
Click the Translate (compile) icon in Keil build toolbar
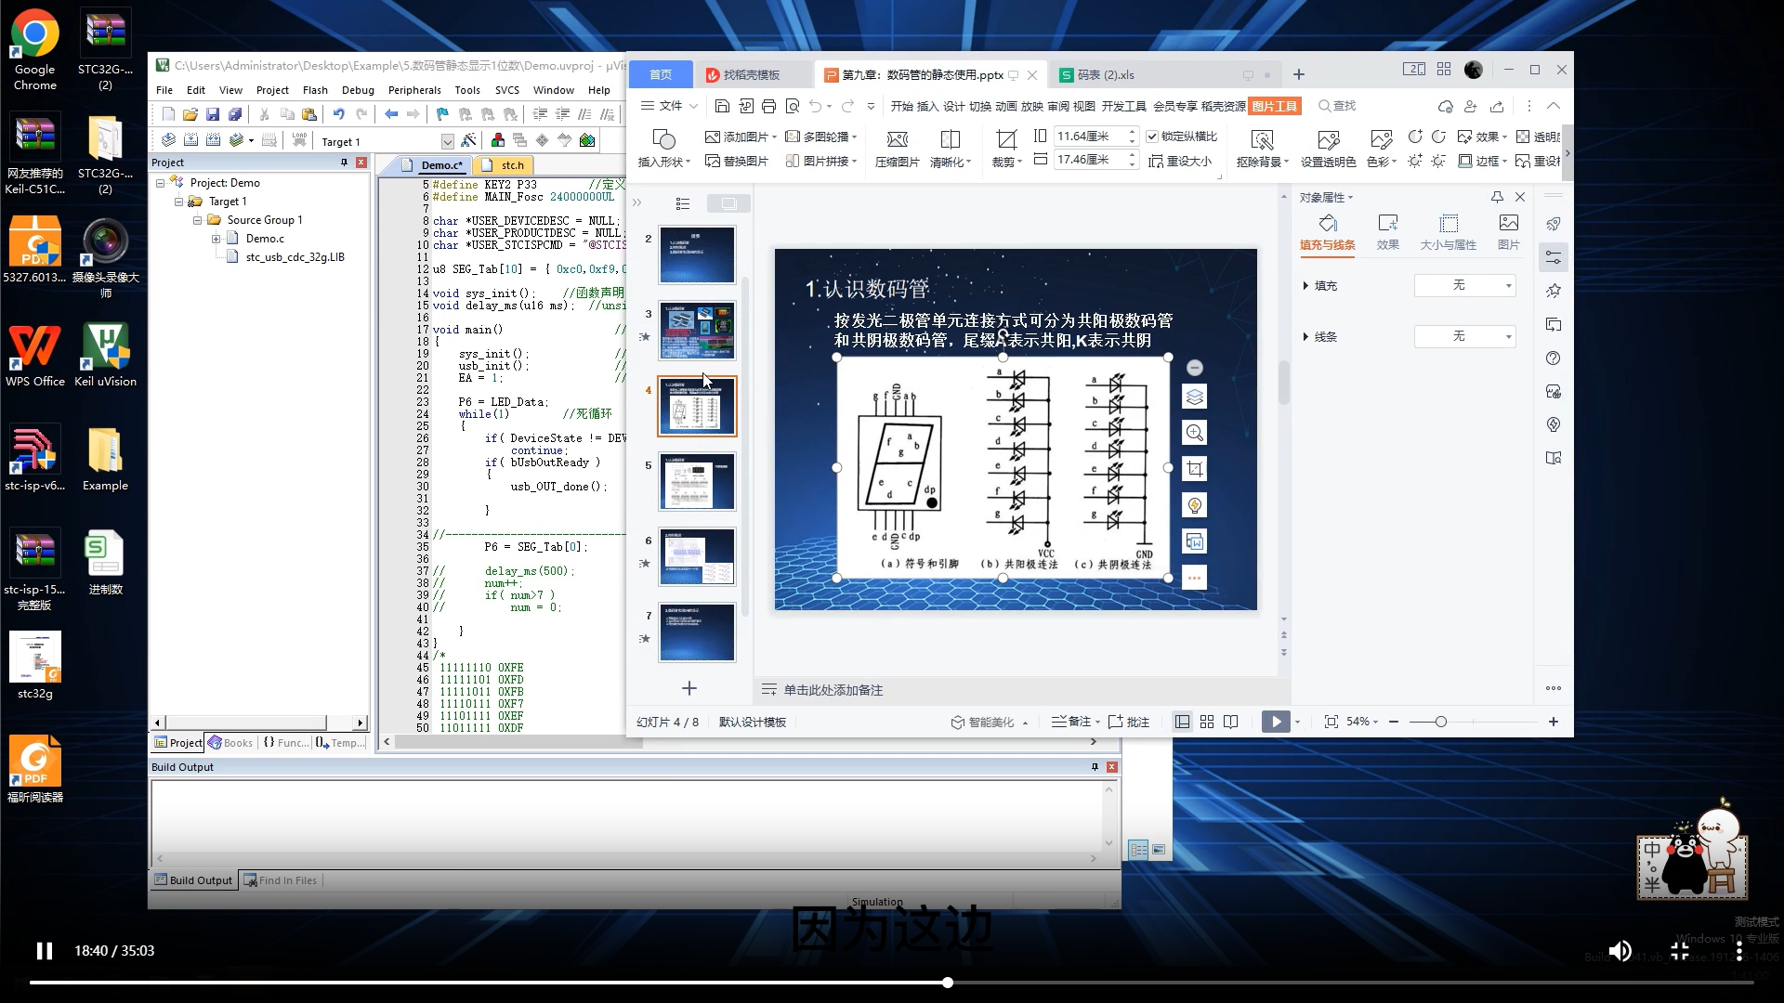tap(168, 140)
